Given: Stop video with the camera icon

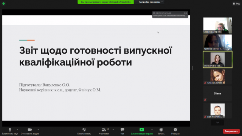Looking at the screenshot, I should pyautogui.click(x=30, y=130).
